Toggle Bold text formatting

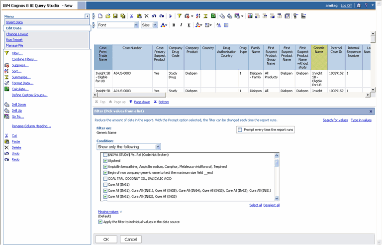174,25
